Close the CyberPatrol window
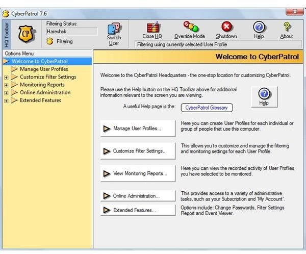The width and height of the screenshot is (306, 254). click(294, 12)
